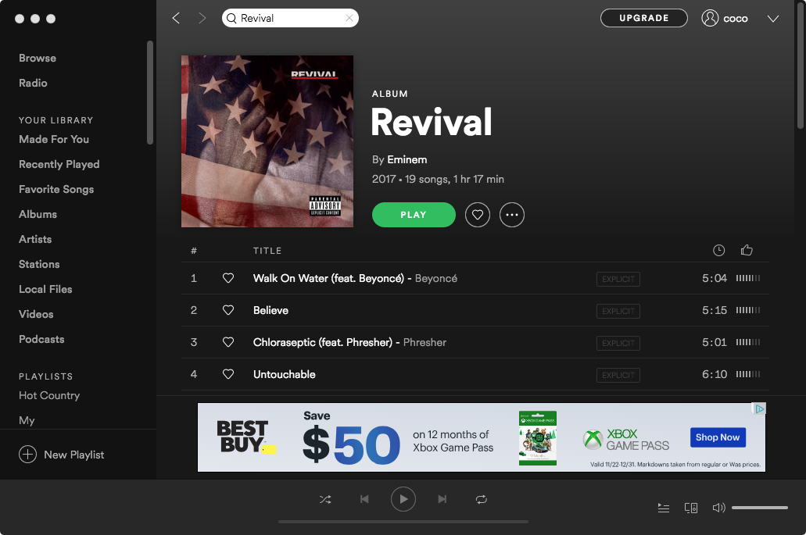Select the Chloraseptic track title

pyautogui.click(x=323, y=342)
